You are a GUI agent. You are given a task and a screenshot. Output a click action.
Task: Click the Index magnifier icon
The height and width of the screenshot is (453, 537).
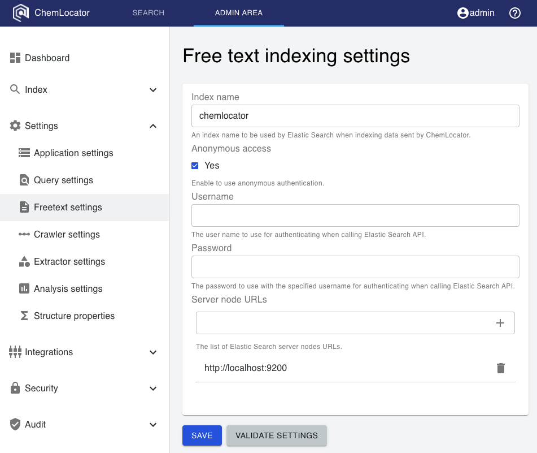pos(14,89)
